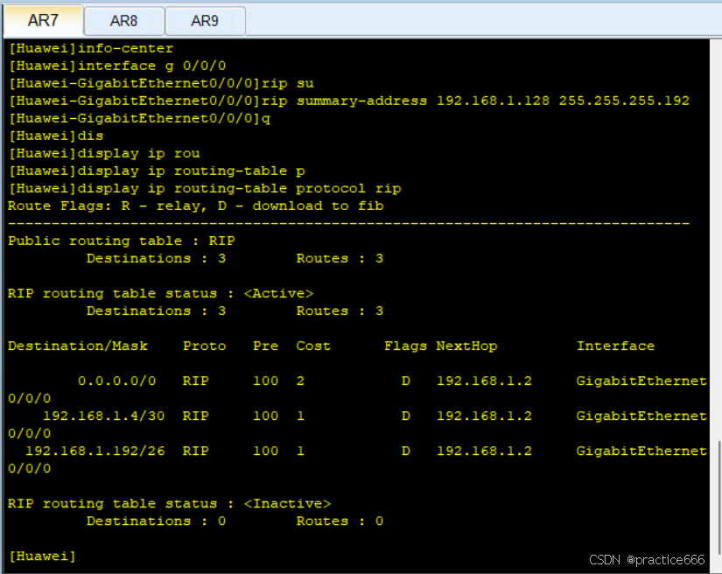722x574 pixels.
Task: Click the 'Interface' column header
Action: click(x=615, y=346)
